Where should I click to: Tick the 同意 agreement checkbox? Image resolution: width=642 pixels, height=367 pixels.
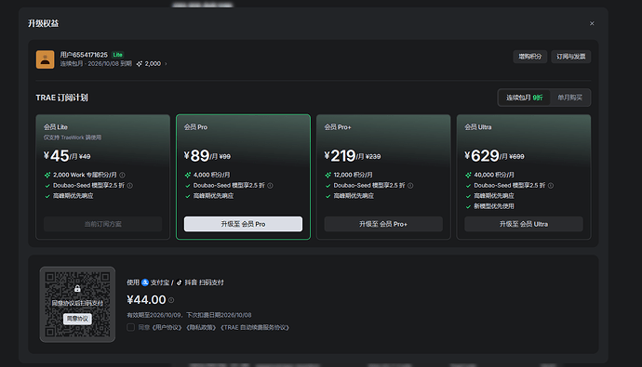pyautogui.click(x=130, y=327)
